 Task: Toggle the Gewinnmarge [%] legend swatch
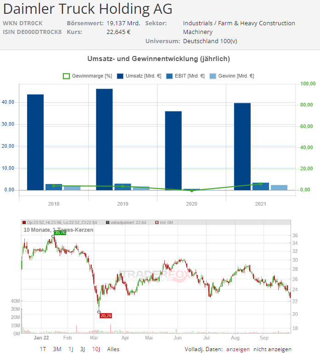pos(66,76)
